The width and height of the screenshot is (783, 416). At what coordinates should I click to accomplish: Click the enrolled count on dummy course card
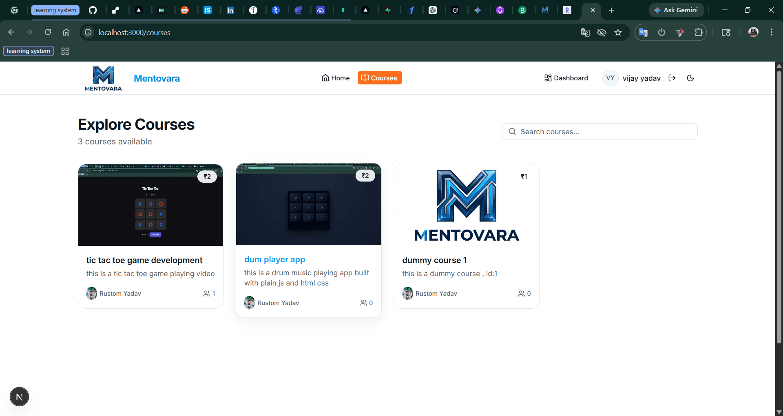coord(524,294)
